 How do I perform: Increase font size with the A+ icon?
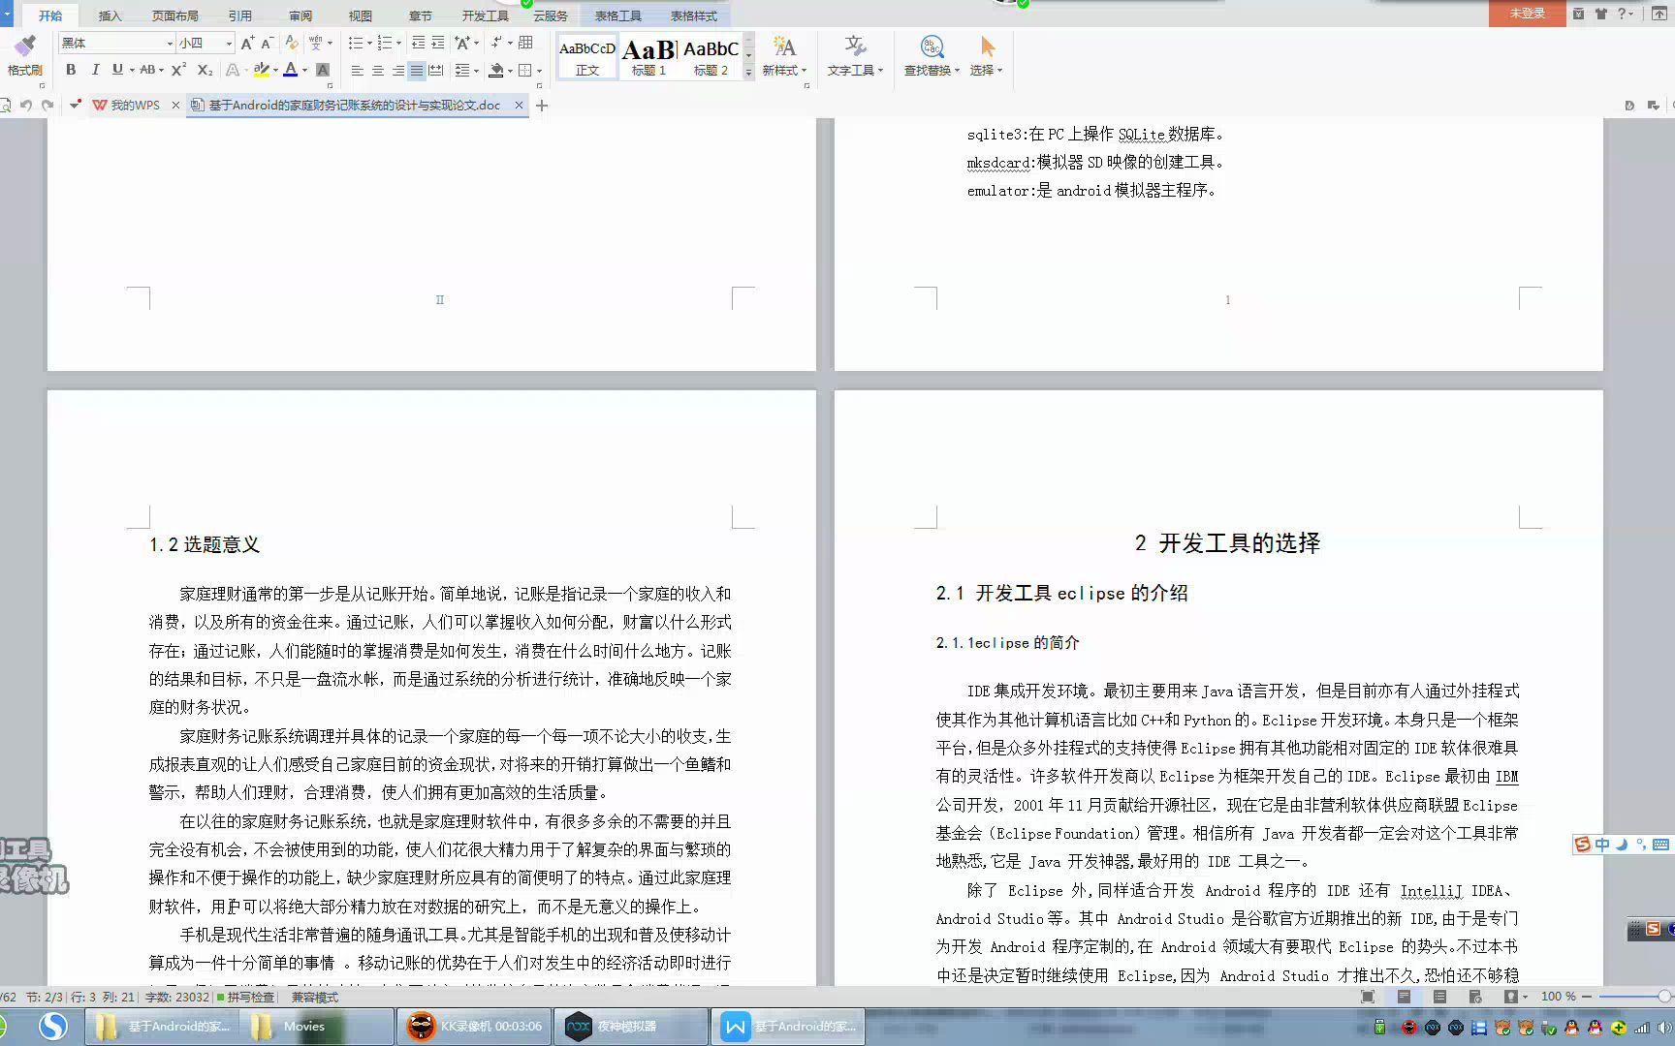coord(247,43)
